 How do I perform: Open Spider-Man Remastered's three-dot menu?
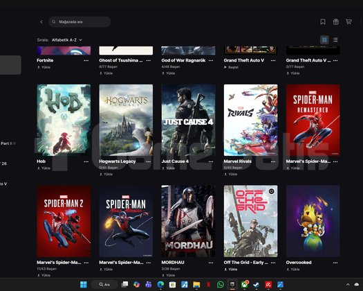point(335,161)
